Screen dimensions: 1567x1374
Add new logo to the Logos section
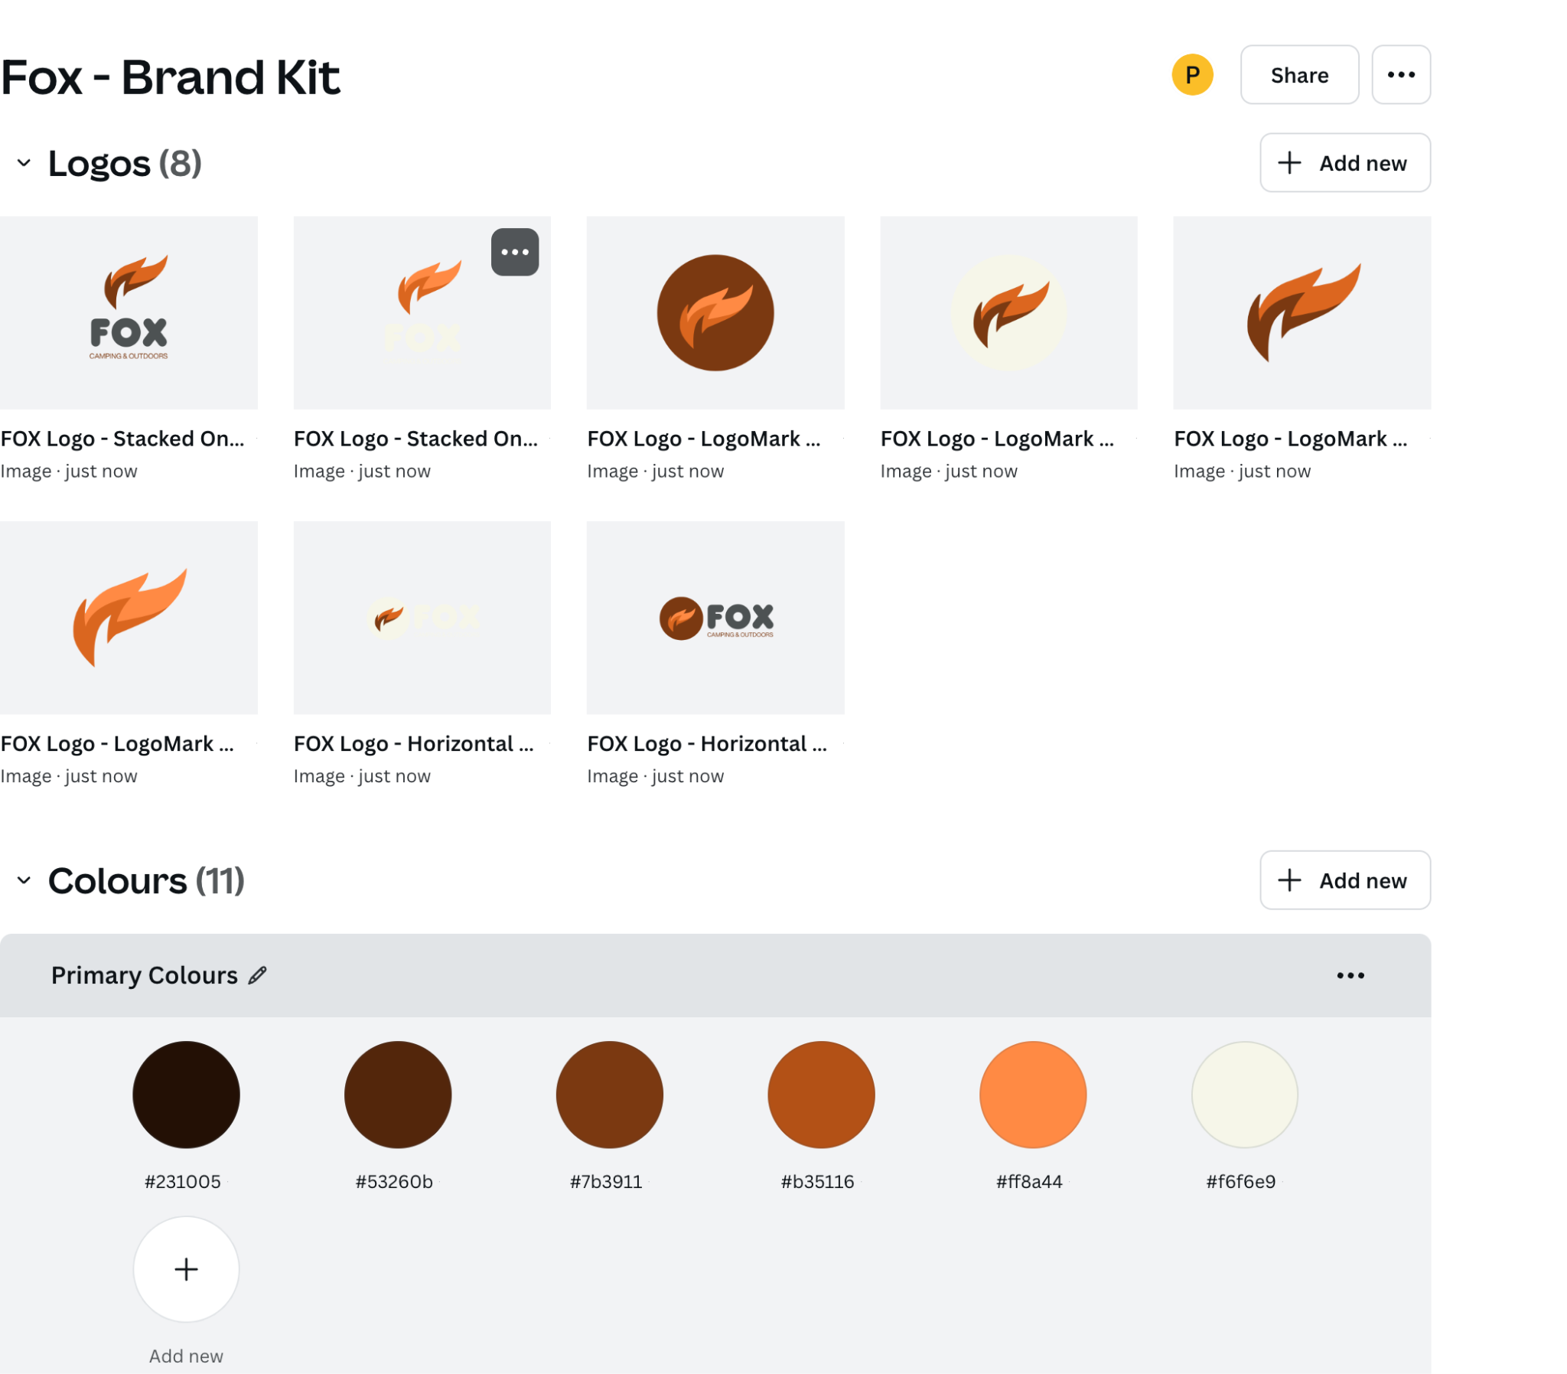[x=1345, y=162]
